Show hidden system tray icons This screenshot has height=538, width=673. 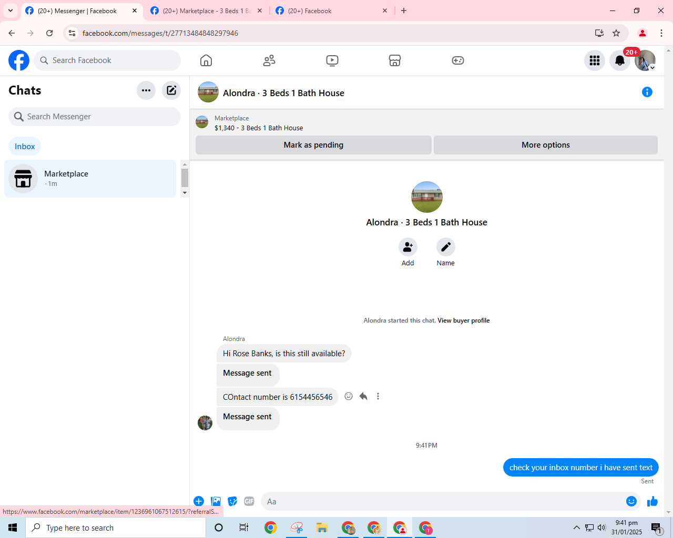point(577,527)
